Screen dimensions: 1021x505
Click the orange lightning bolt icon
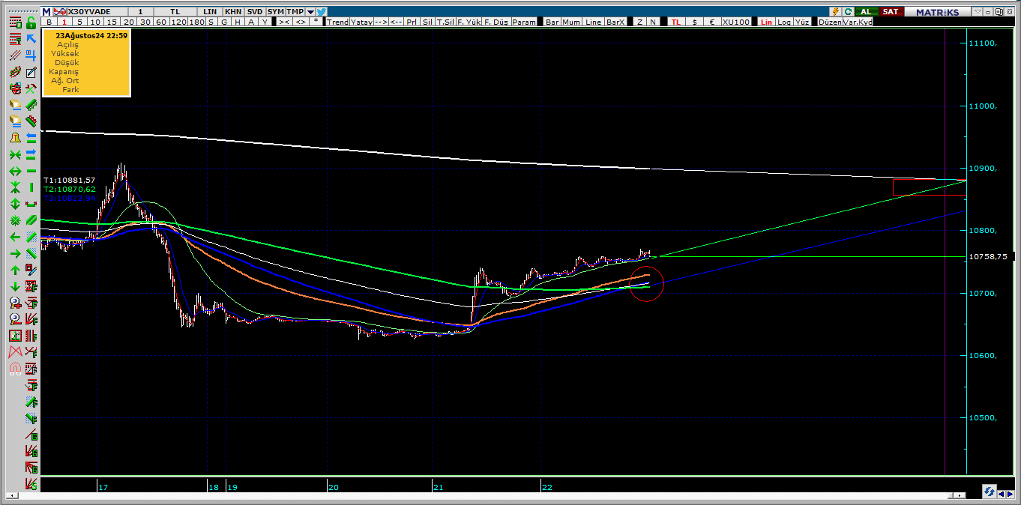pyautogui.click(x=835, y=12)
